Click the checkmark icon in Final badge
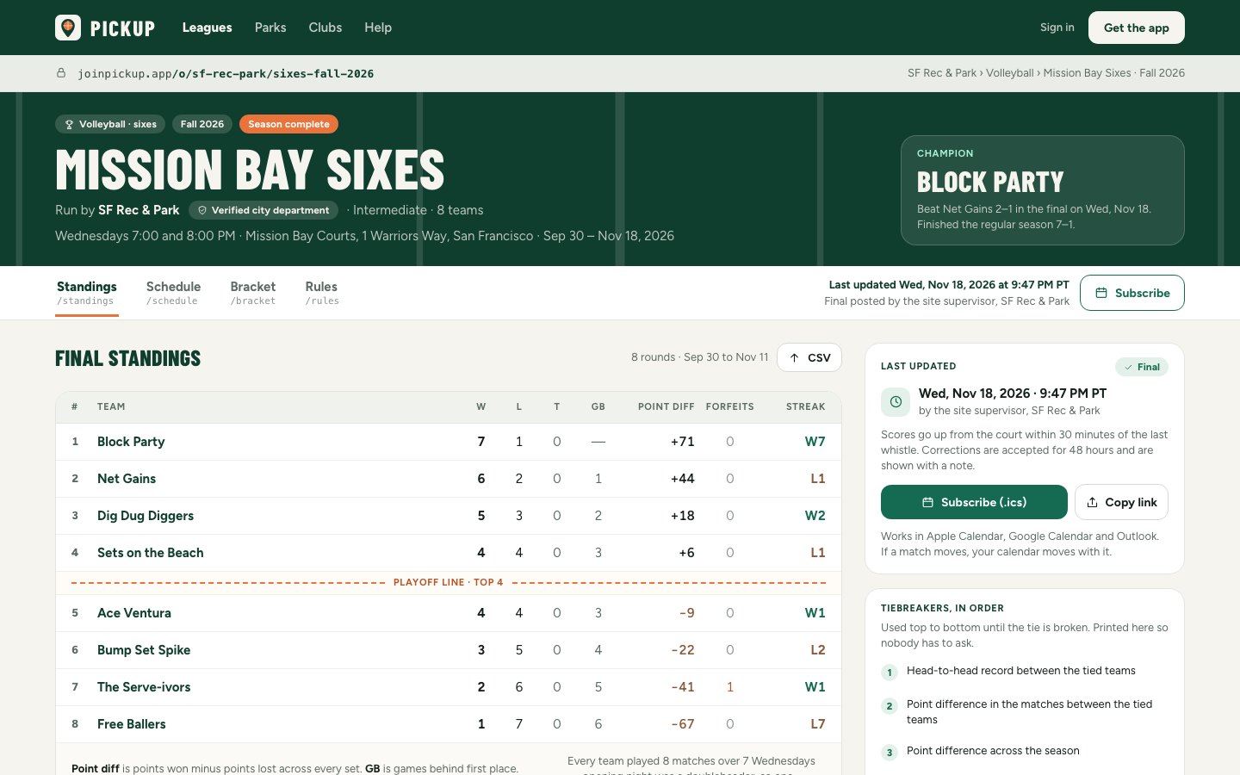Image resolution: width=1240 pixels, height=775 pixels. coord(1128,367)
